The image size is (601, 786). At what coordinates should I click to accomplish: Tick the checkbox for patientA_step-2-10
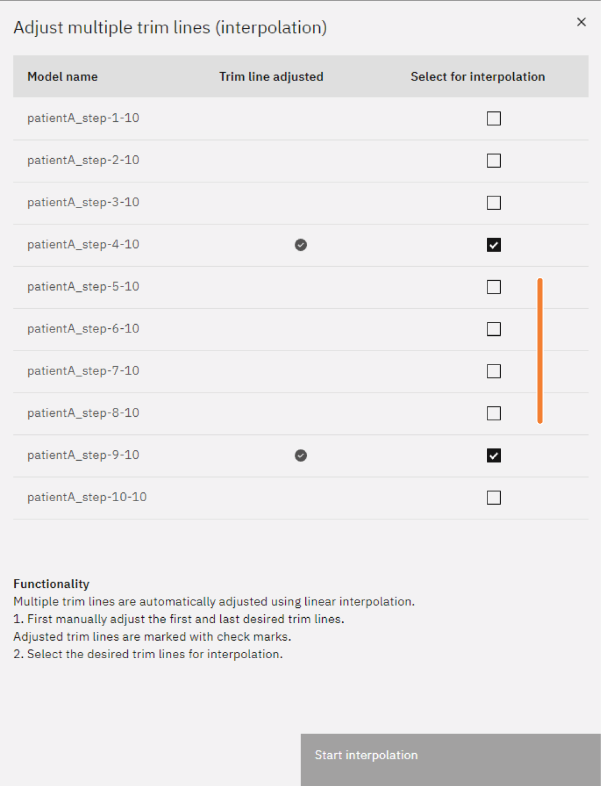[x=494, y=161]
